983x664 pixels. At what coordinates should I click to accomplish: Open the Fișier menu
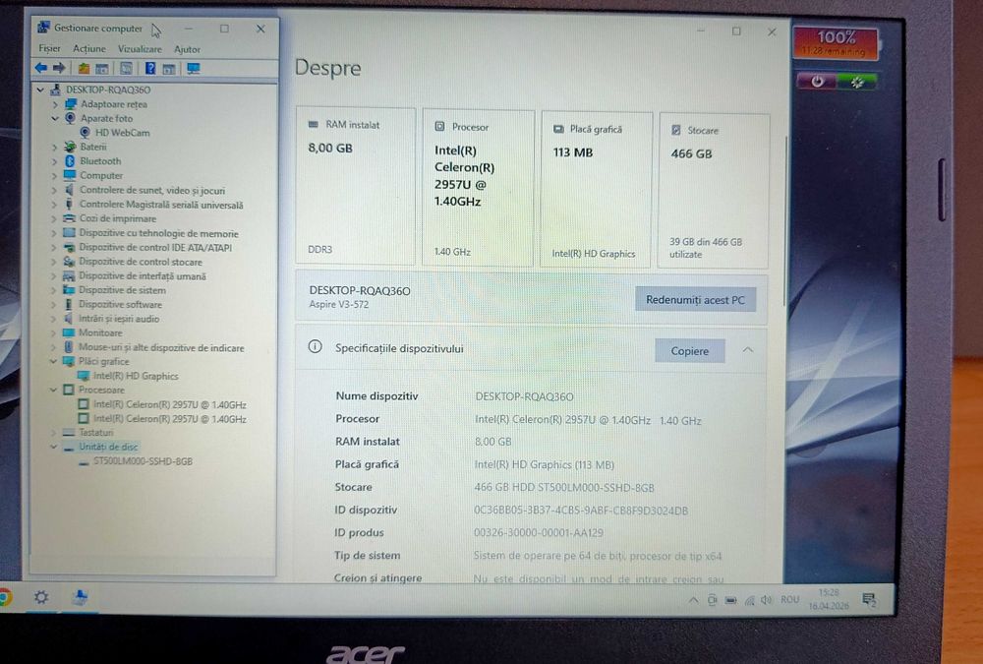click(x=49, y=48)
